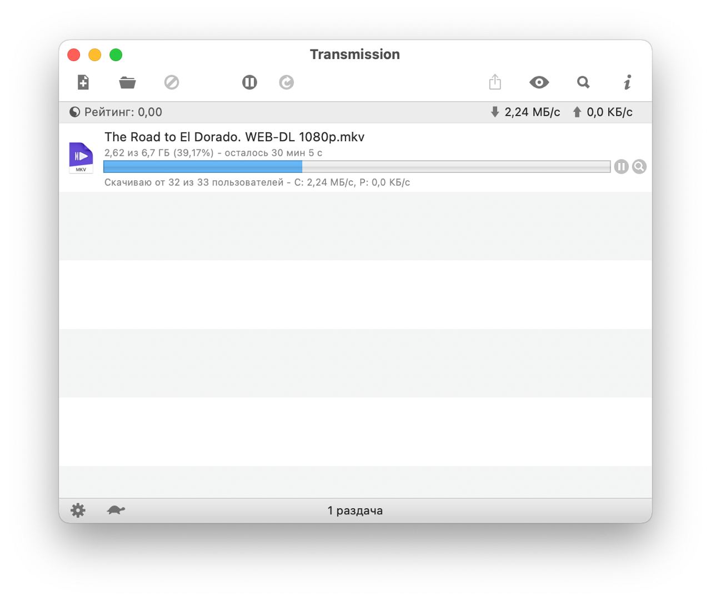Click the ratio pie icon in the status bar
The image size is (711, 601).
75,112
